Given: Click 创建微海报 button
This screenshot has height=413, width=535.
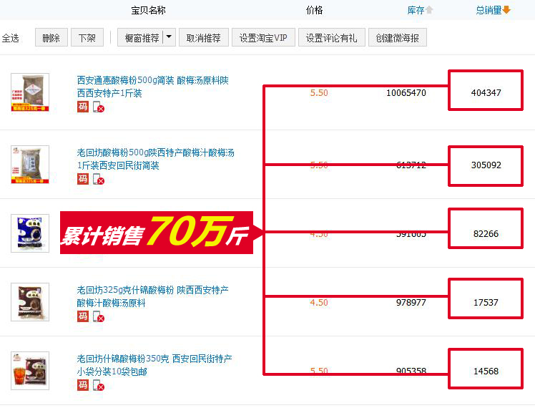Looking at the screenshot, I should [398, 37].
